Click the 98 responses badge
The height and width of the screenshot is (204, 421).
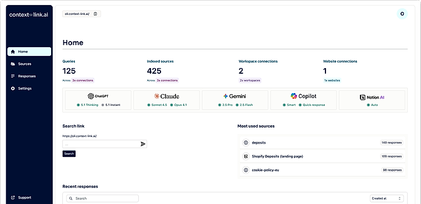[x=392, y=170]
